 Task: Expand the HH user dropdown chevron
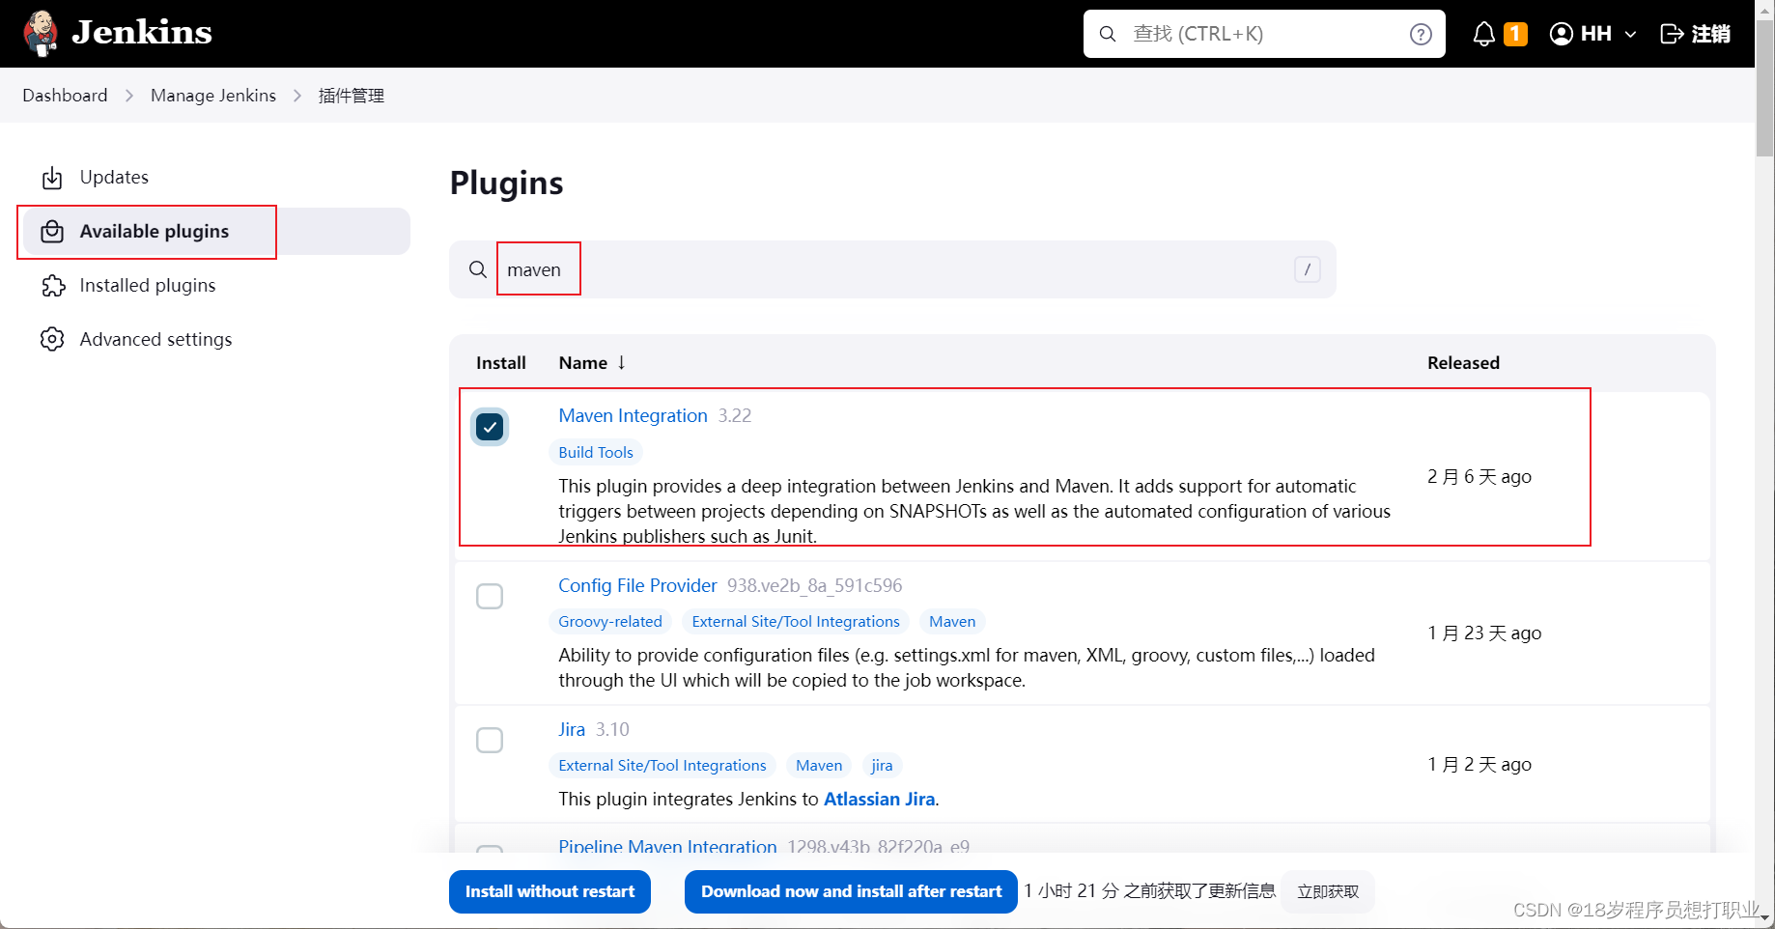(1631, 34)
